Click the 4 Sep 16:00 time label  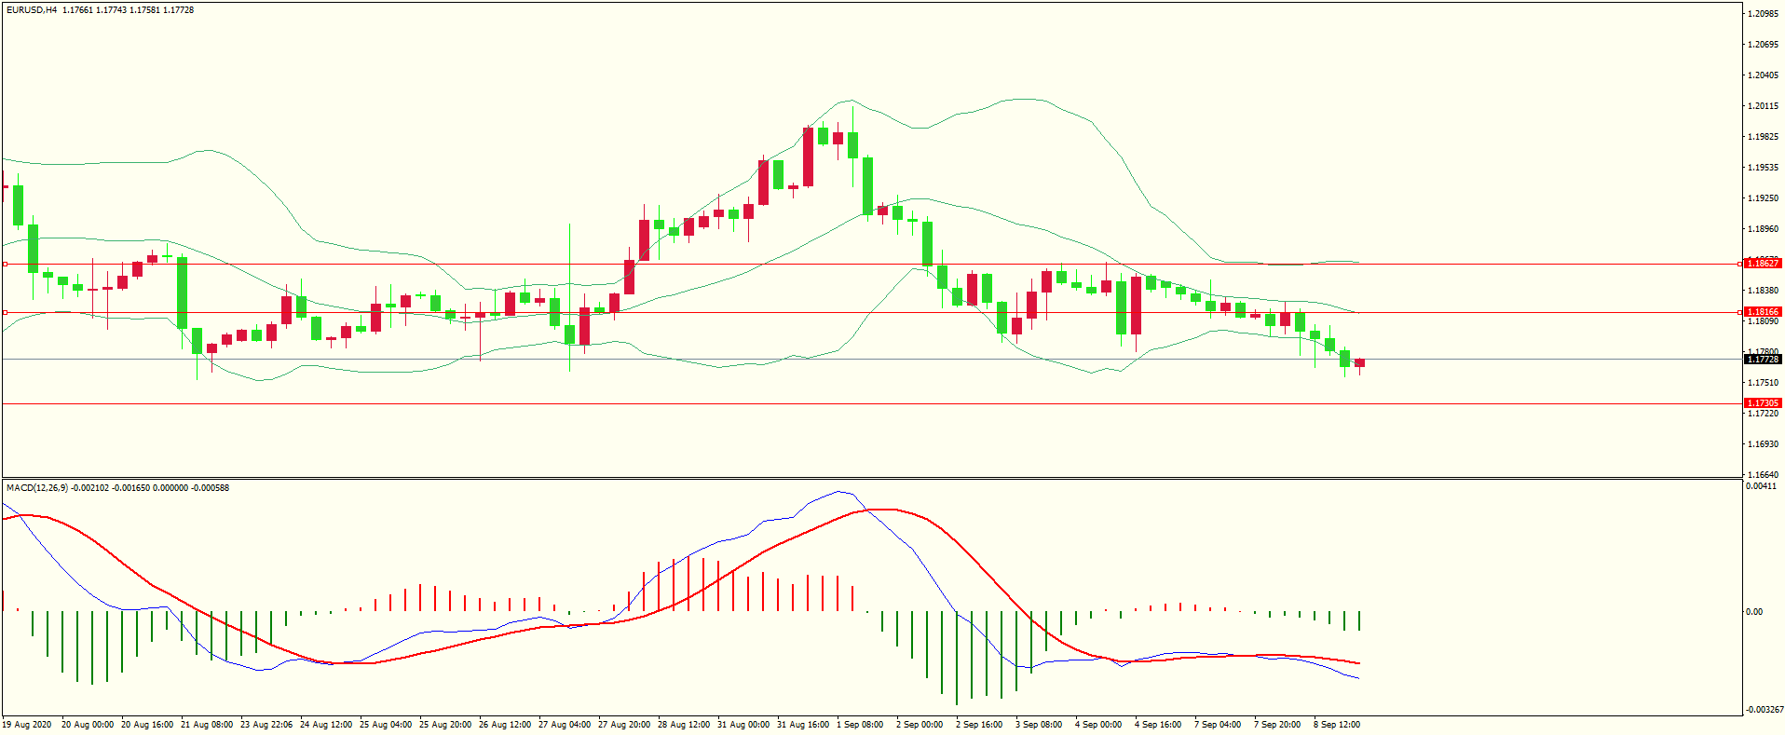pyautogui.click(x=1158, y=725)
